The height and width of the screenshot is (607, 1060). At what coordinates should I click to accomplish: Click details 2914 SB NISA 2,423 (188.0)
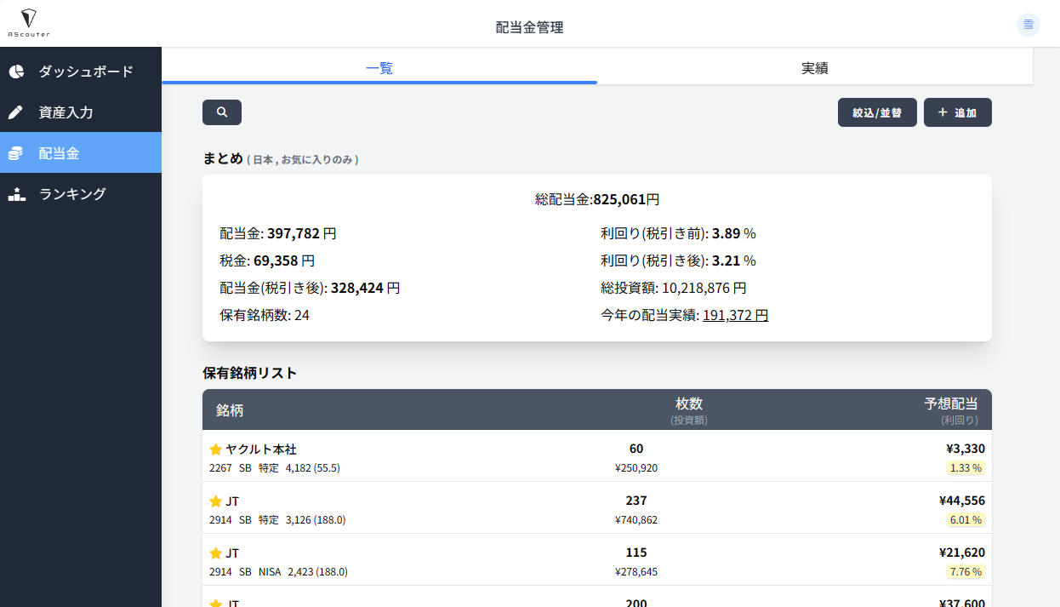(x=278, y=572)
